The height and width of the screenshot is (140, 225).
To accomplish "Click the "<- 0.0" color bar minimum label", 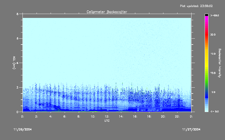I will [215, 111].
